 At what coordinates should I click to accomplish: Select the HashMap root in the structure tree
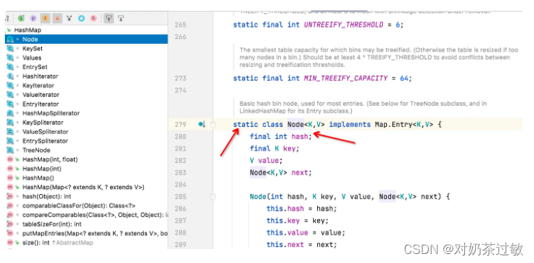[x=27, y=30]
